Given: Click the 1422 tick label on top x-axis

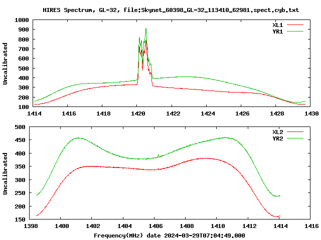Looking at the screenshot, I should [173, 113].
